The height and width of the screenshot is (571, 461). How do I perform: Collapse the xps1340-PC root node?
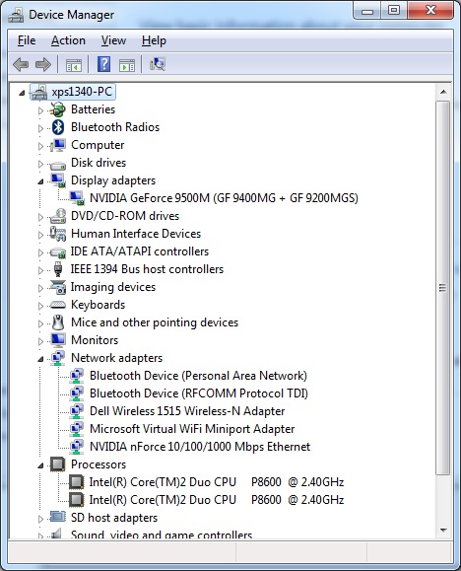(x=22, y=93)
